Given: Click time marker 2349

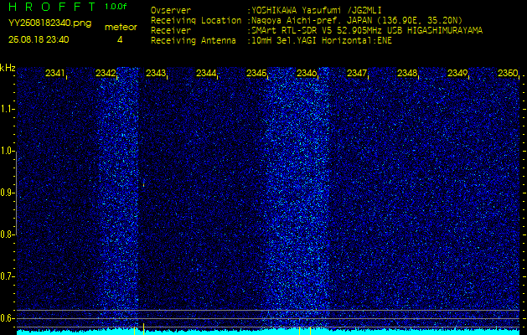Looking at the screenshot, I should click(457, 73).
